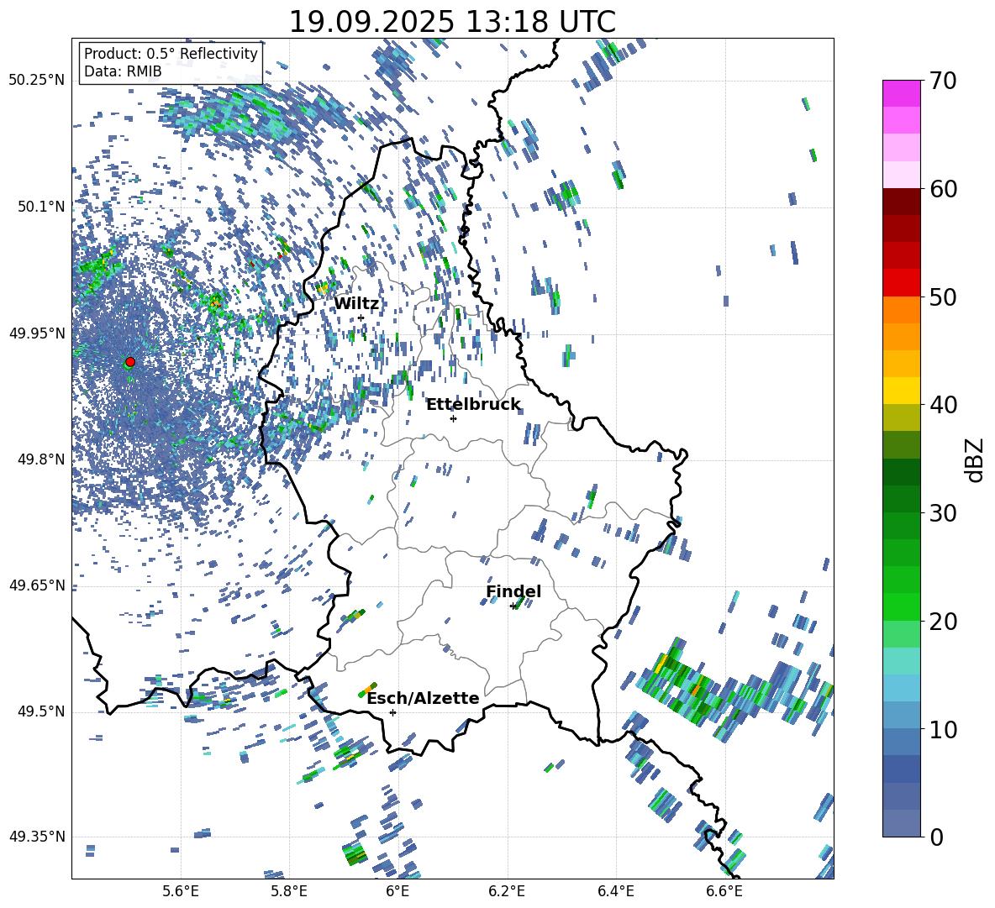Click the 6.6°E longitude label
The width and height of the screenshot is (995, 908).
(724, 891)
